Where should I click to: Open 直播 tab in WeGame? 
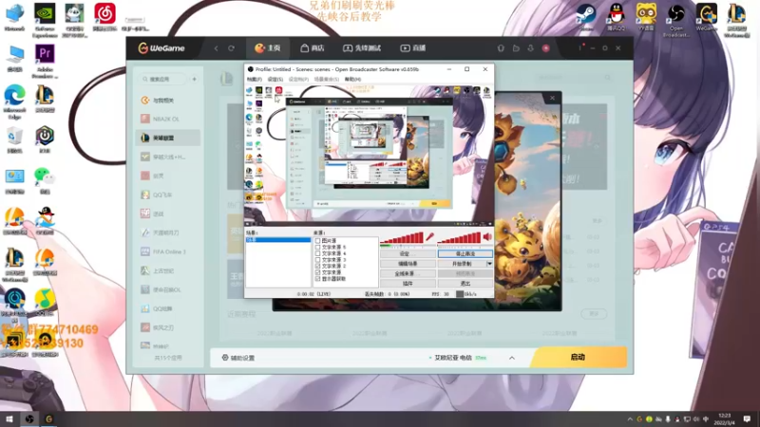tap(413, 48)
